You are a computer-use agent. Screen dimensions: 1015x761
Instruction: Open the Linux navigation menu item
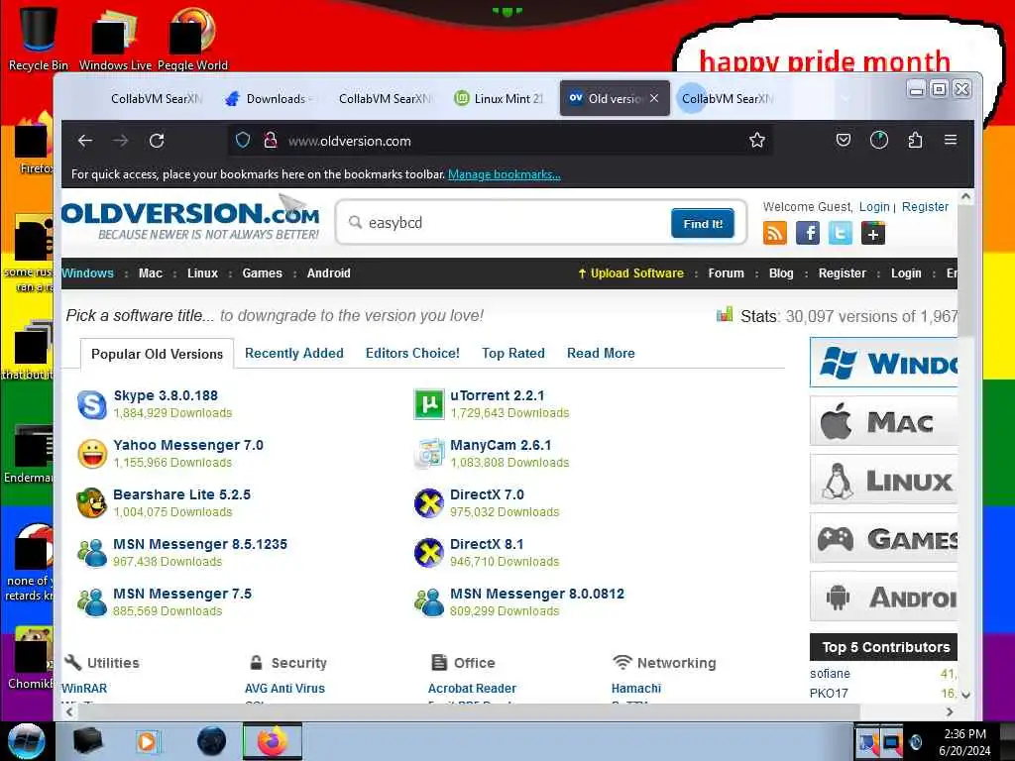pyautogui.click(x=202, y=273)
